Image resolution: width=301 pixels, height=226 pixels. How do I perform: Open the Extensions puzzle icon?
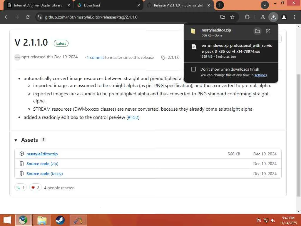(x=247, y=17)
